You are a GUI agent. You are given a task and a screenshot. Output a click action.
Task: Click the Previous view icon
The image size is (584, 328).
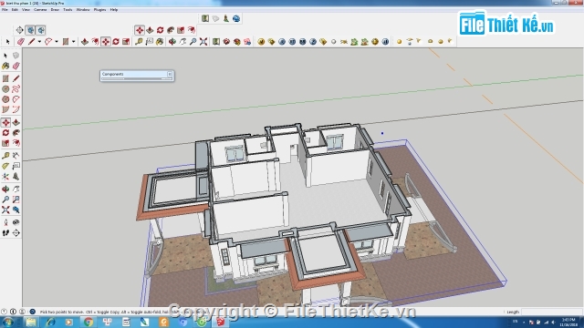tap(16, 210)
